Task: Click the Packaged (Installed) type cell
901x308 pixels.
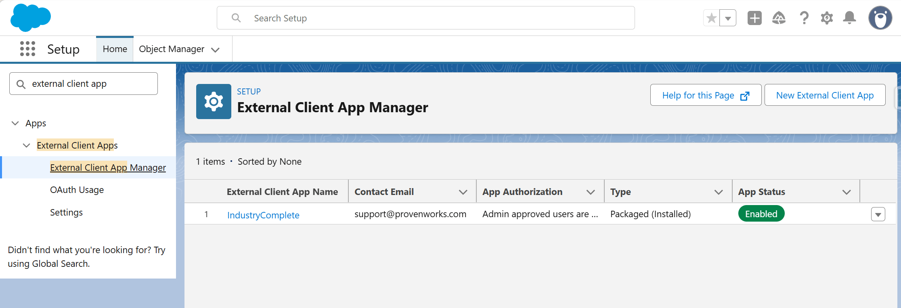Action: coord(650,214)
